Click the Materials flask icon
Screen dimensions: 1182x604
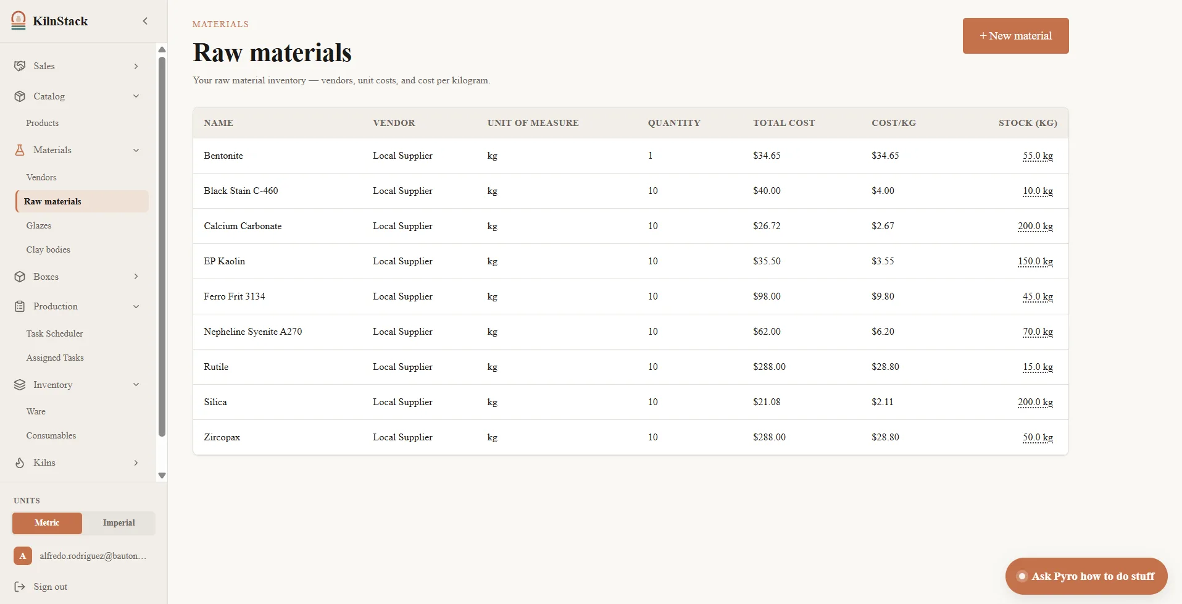click(x=20, y=150)
